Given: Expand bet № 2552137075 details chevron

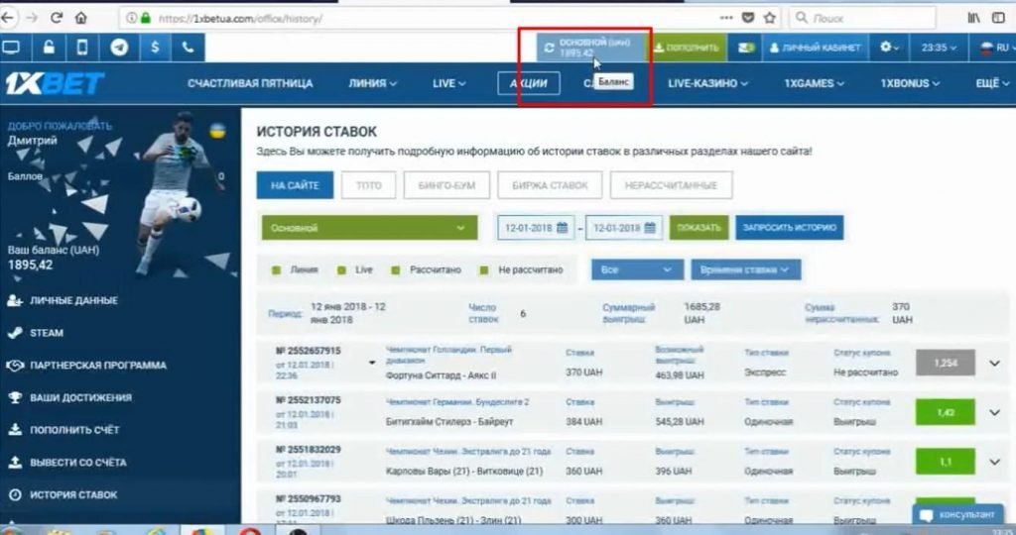Looking at the screenshot, I should pyautogui.click(x=994, y=412).
